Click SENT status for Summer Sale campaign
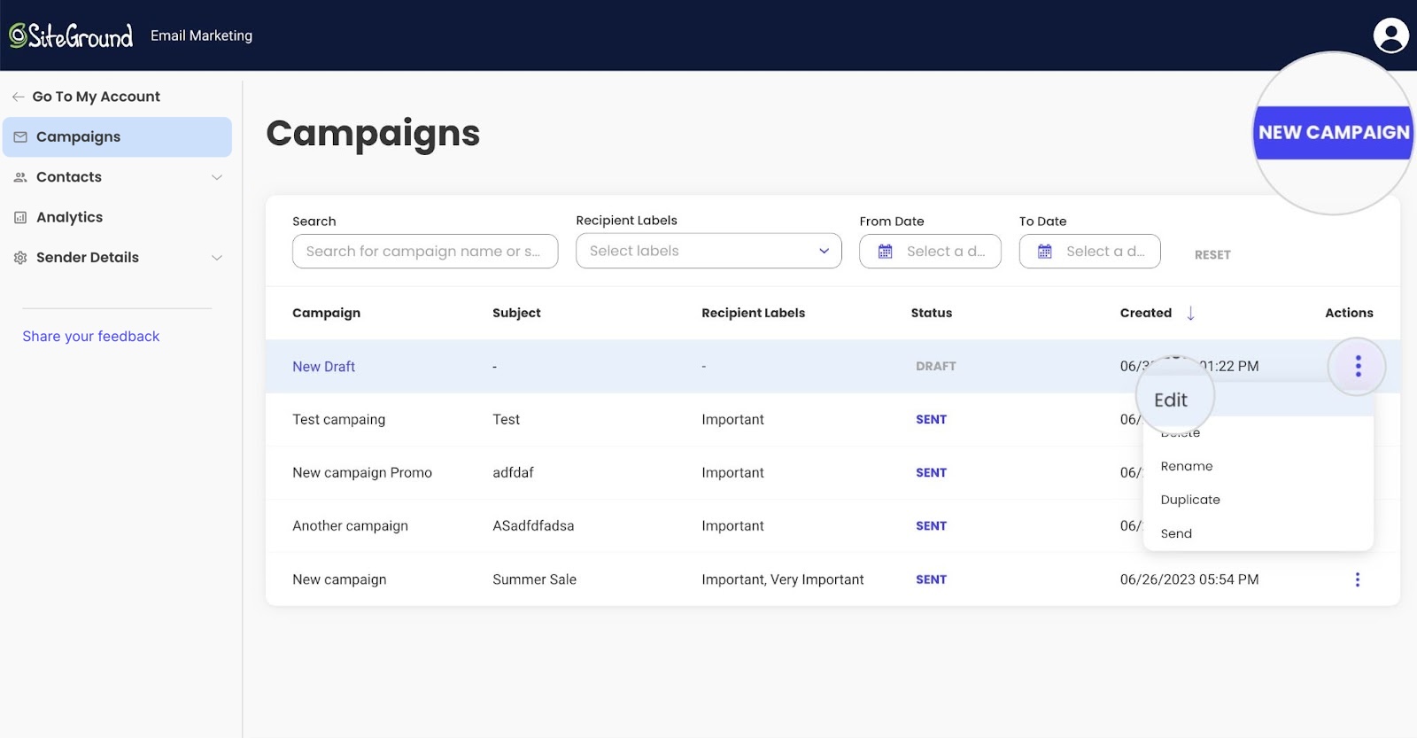This screenshot has height=738, width=1417. (932, 579)
